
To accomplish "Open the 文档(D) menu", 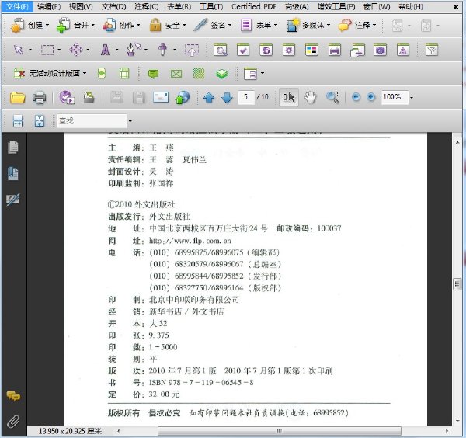I will click(x=114, y=6).
